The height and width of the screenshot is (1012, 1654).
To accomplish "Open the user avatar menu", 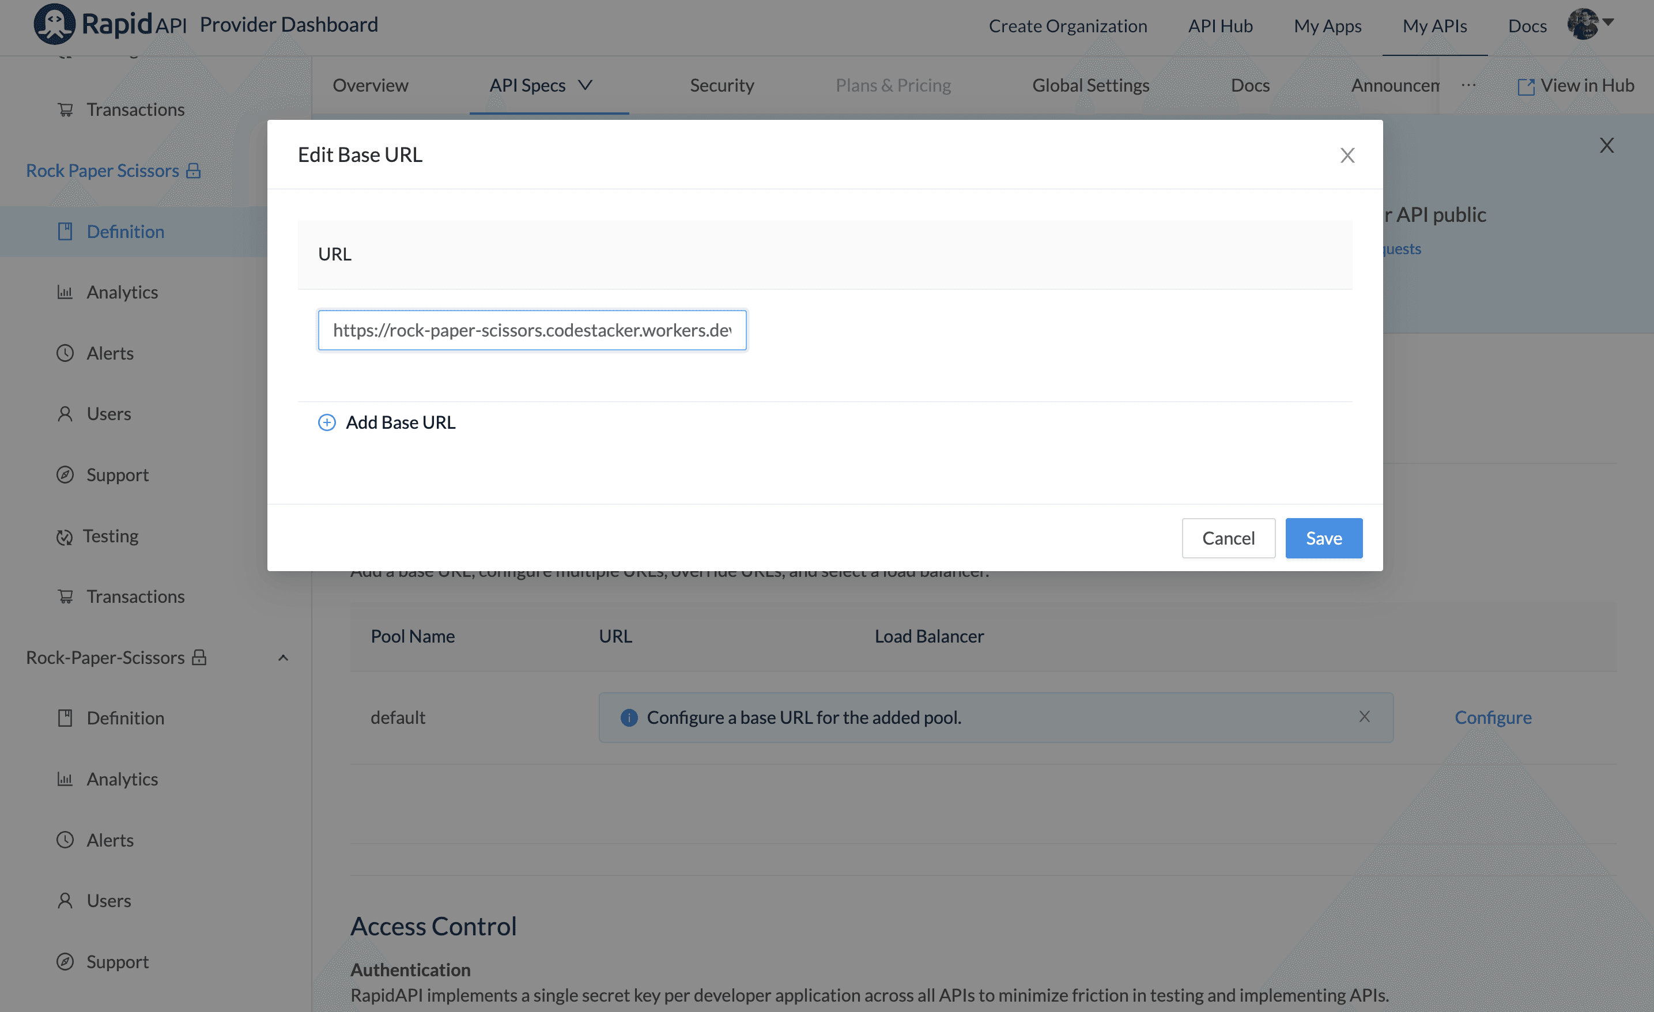I will coord(1590,24).
